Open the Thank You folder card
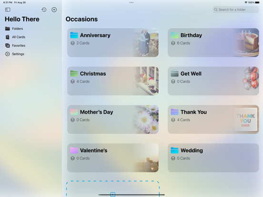 click(213, 119)
